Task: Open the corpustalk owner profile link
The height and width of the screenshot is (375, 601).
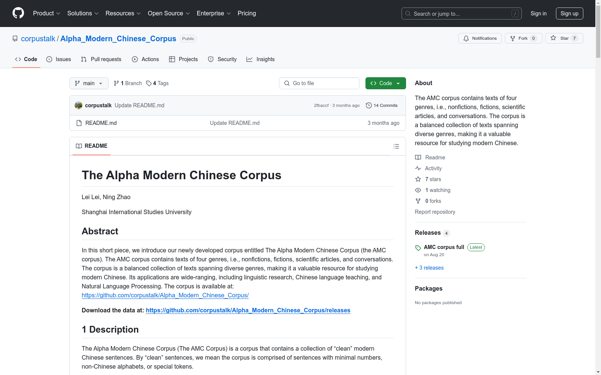Action: [x=38, y=39]
